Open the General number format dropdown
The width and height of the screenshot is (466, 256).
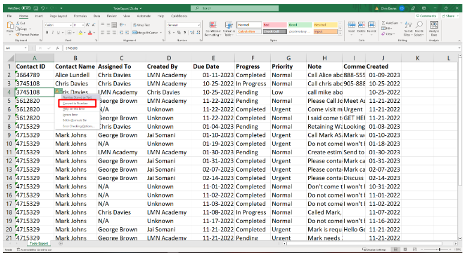click(x=199, y=25)
